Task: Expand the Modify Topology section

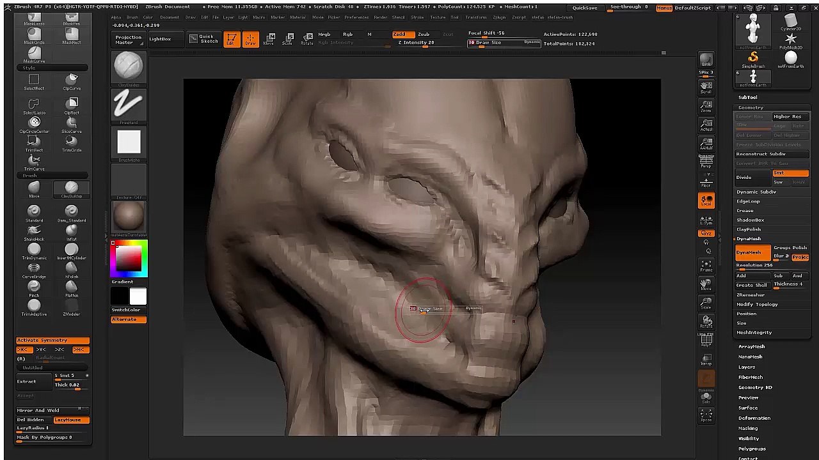Action: point(757,304)
